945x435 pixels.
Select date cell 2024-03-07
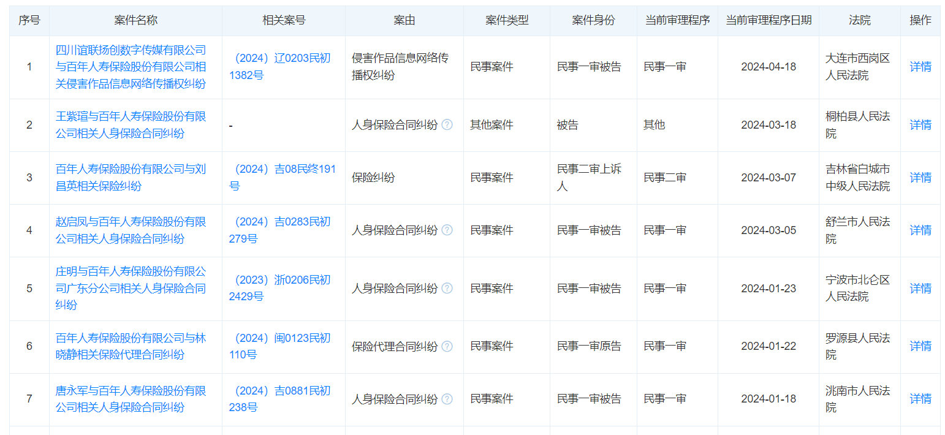(x=769, y=178)
